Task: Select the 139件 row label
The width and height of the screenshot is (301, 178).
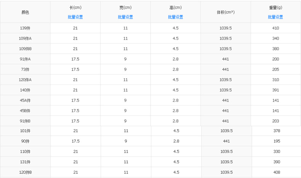Action: [25, 28]
